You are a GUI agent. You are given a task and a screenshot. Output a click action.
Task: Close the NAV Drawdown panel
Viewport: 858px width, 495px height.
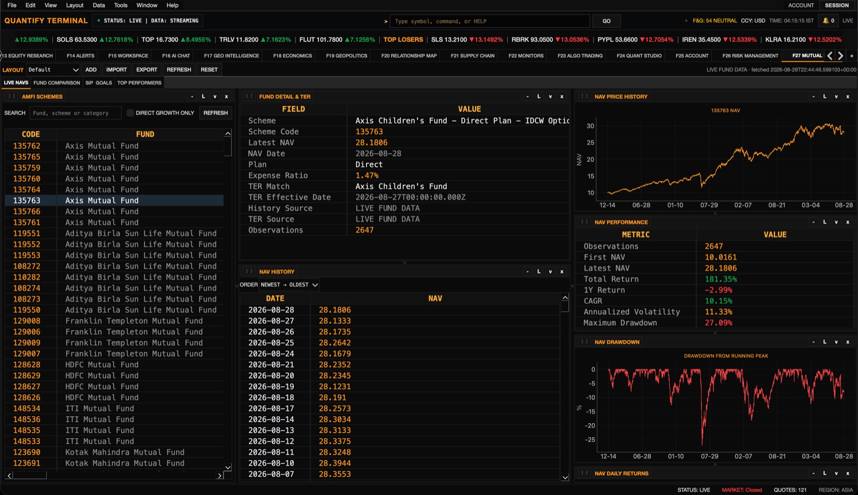(848, 342)
